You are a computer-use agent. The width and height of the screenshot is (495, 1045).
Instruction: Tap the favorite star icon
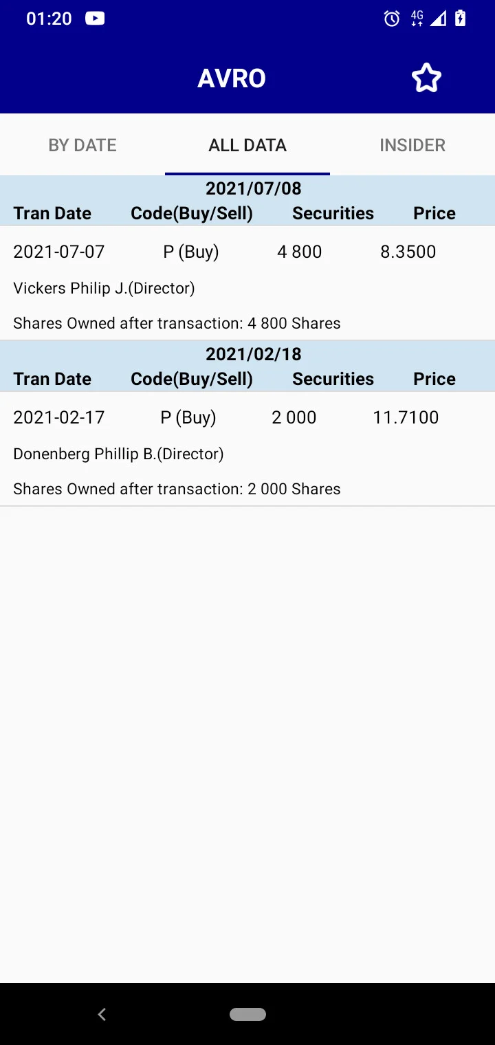click(426, 78)
